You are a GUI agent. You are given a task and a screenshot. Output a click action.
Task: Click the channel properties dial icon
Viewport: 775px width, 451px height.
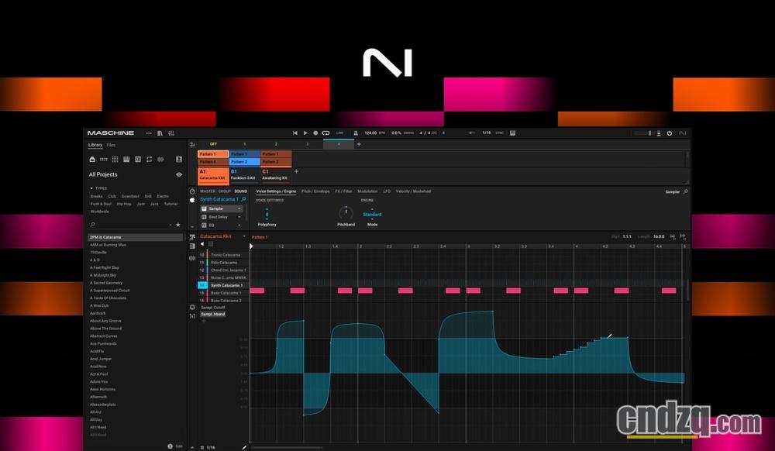click(192, 191)
